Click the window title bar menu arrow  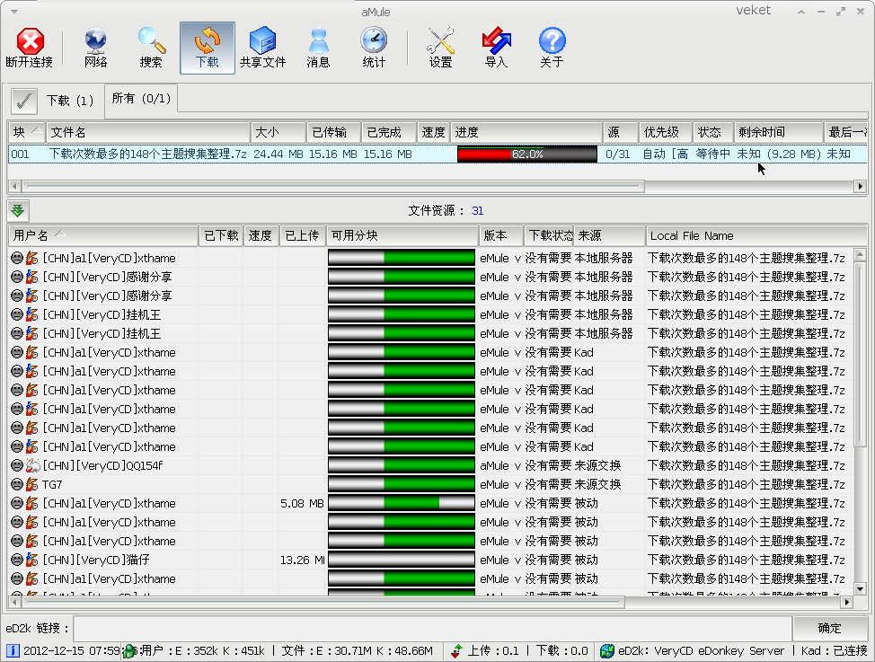point(14,12)
